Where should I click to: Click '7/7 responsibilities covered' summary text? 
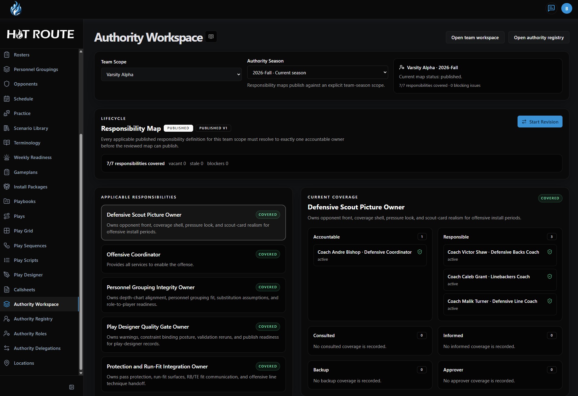[x=135, y=163]
